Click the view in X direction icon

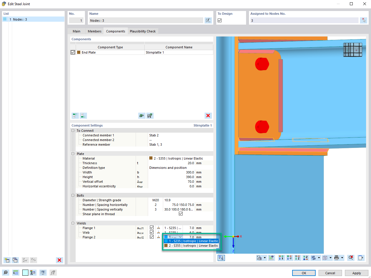(x=281, y=258)
